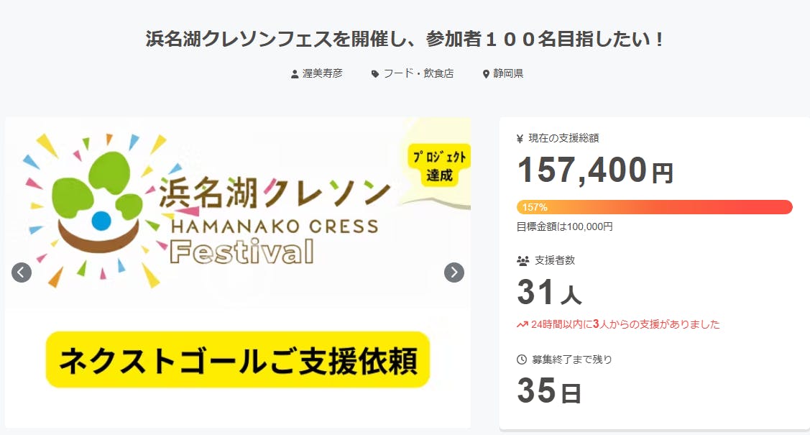
Task: Click the next slide arrow on carousel
Action: pos(454,273)
